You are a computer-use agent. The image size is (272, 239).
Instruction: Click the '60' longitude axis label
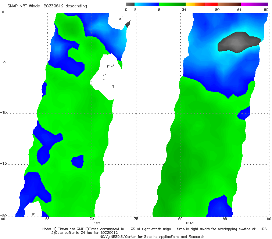3,219
